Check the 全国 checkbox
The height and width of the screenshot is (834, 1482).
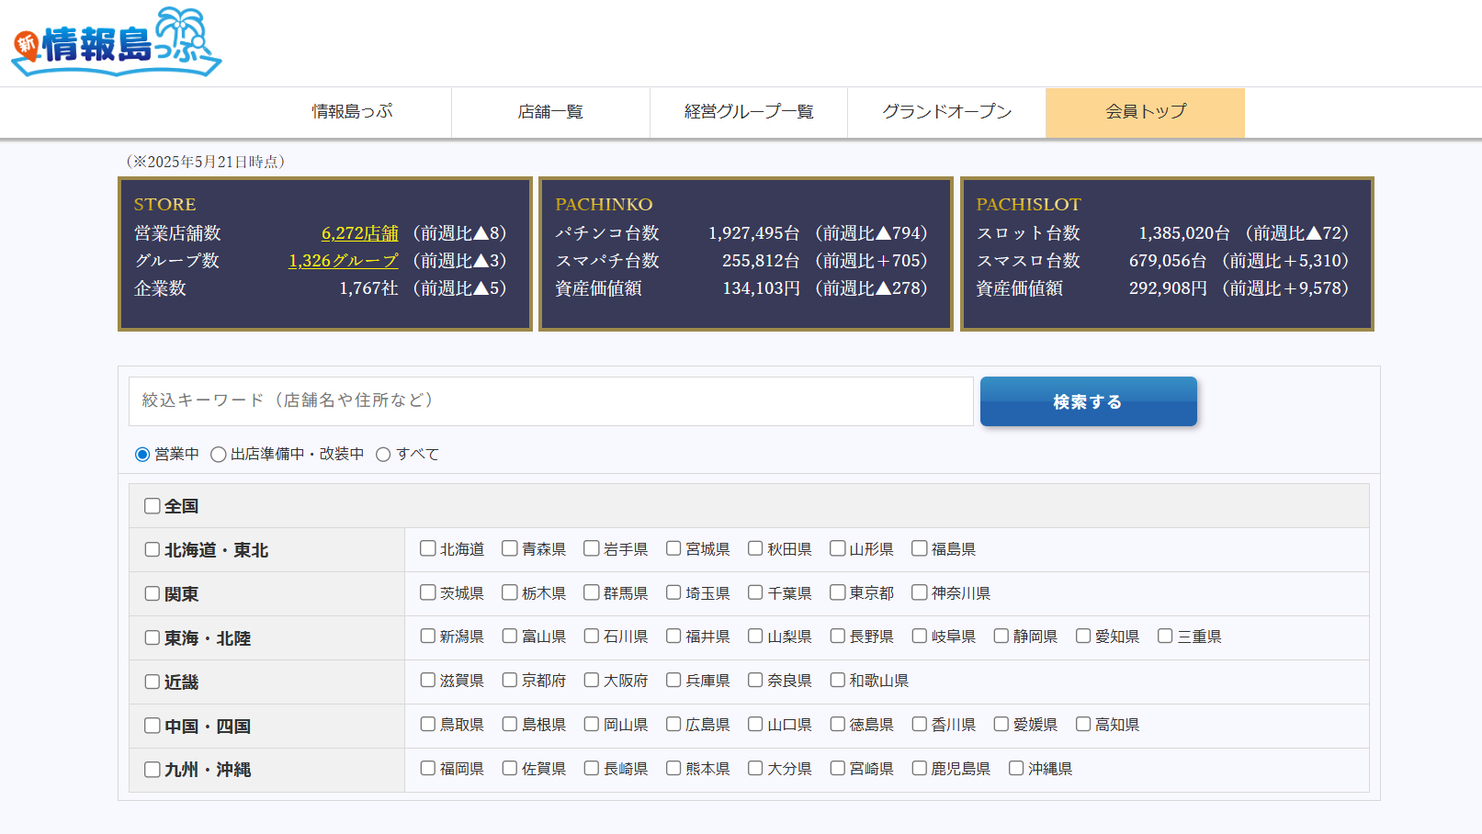tap(153, 506)
